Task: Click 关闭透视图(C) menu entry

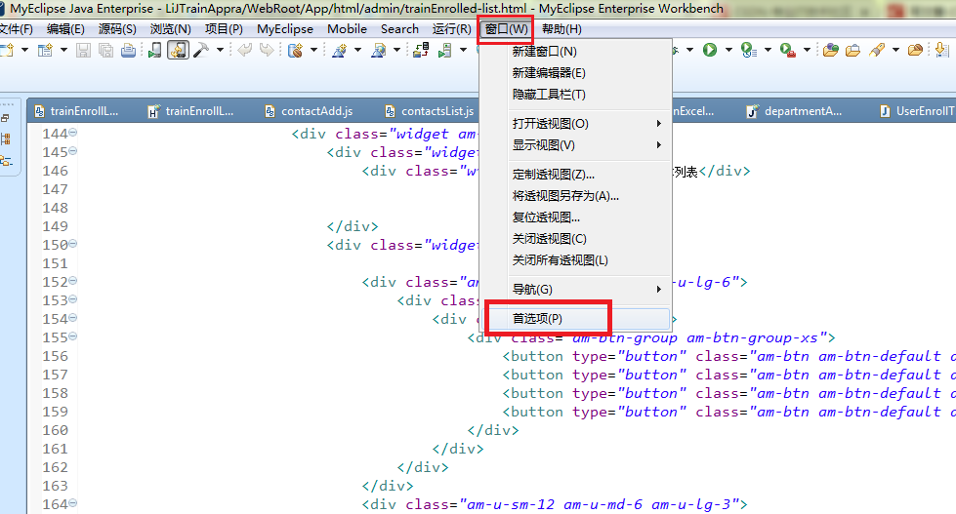Action: pos(575,239)
